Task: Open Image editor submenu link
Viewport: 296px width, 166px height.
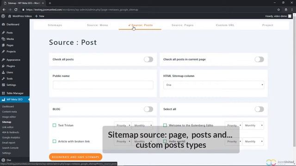Action: pyautogui.click(x=9, y=117)
